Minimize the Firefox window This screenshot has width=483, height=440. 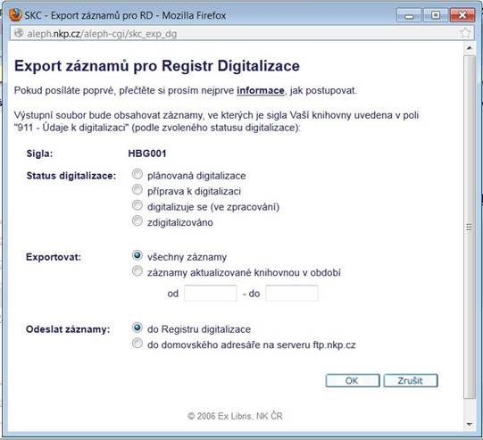pyautogui.click(x=409, y=15)
